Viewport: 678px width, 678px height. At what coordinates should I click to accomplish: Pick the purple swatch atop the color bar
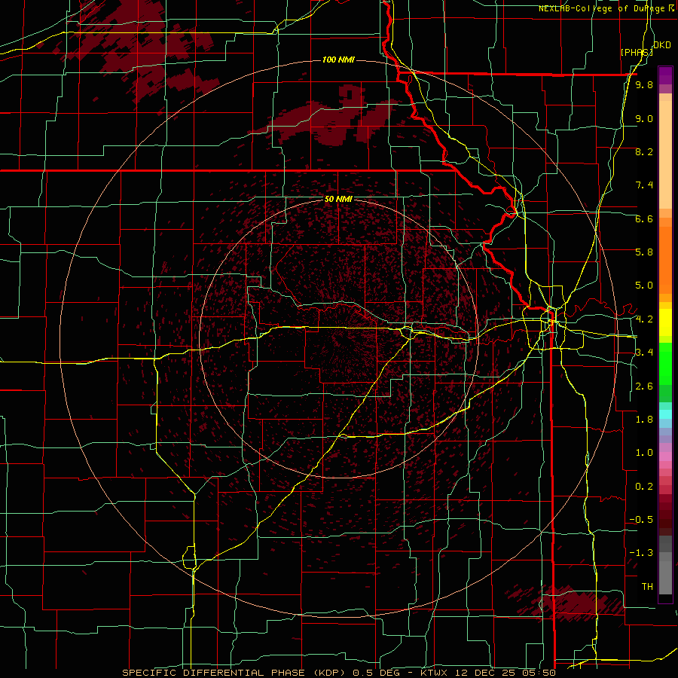665,75
